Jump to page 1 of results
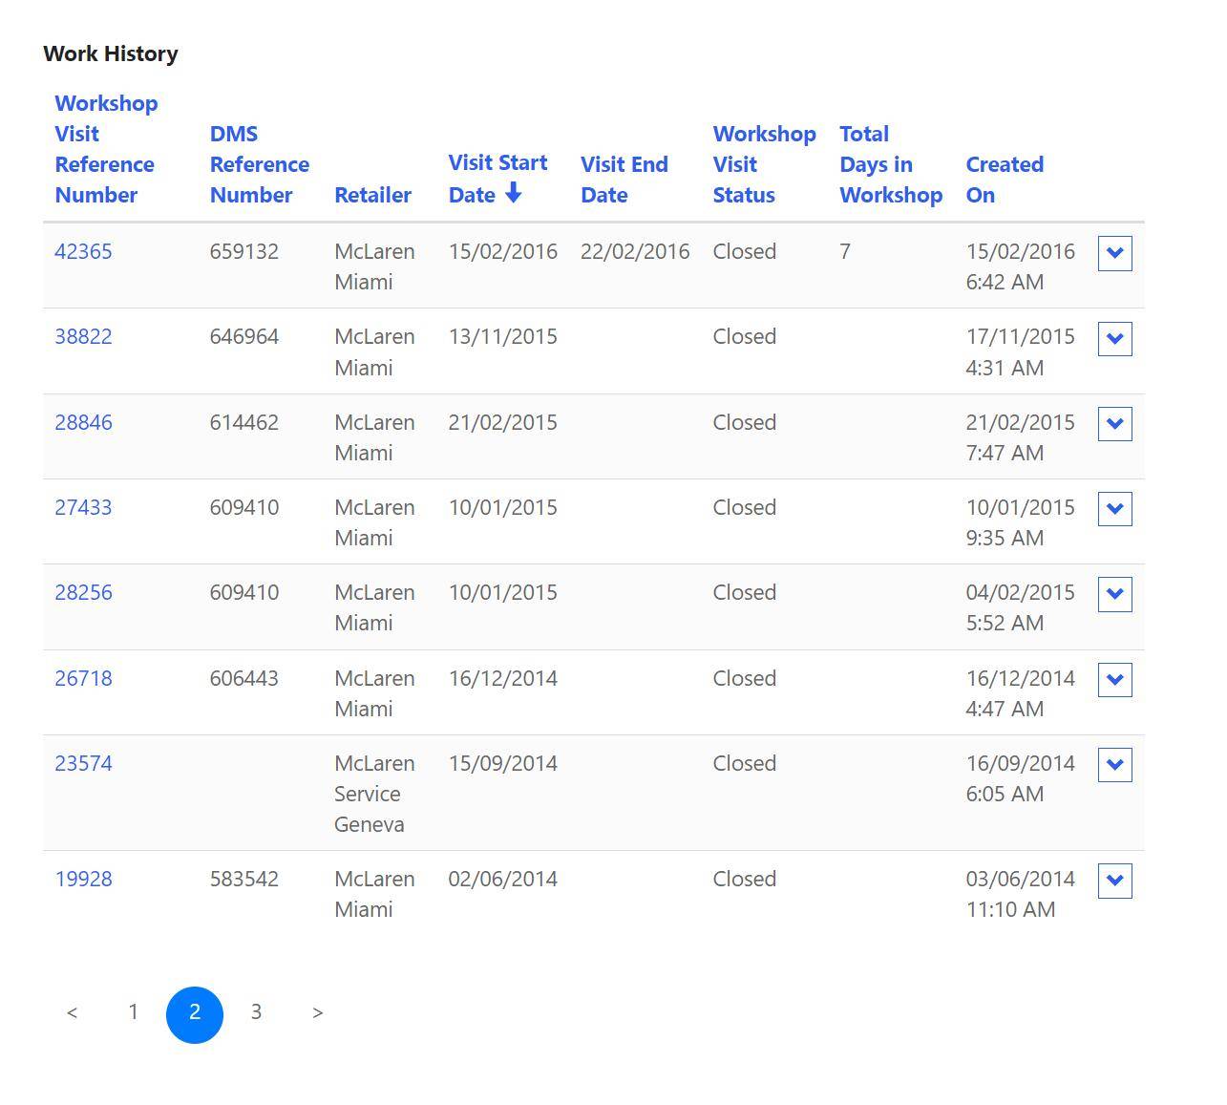This screenshot has height=1105, width=1227. pyautogui.click(x=134, y=1013)
